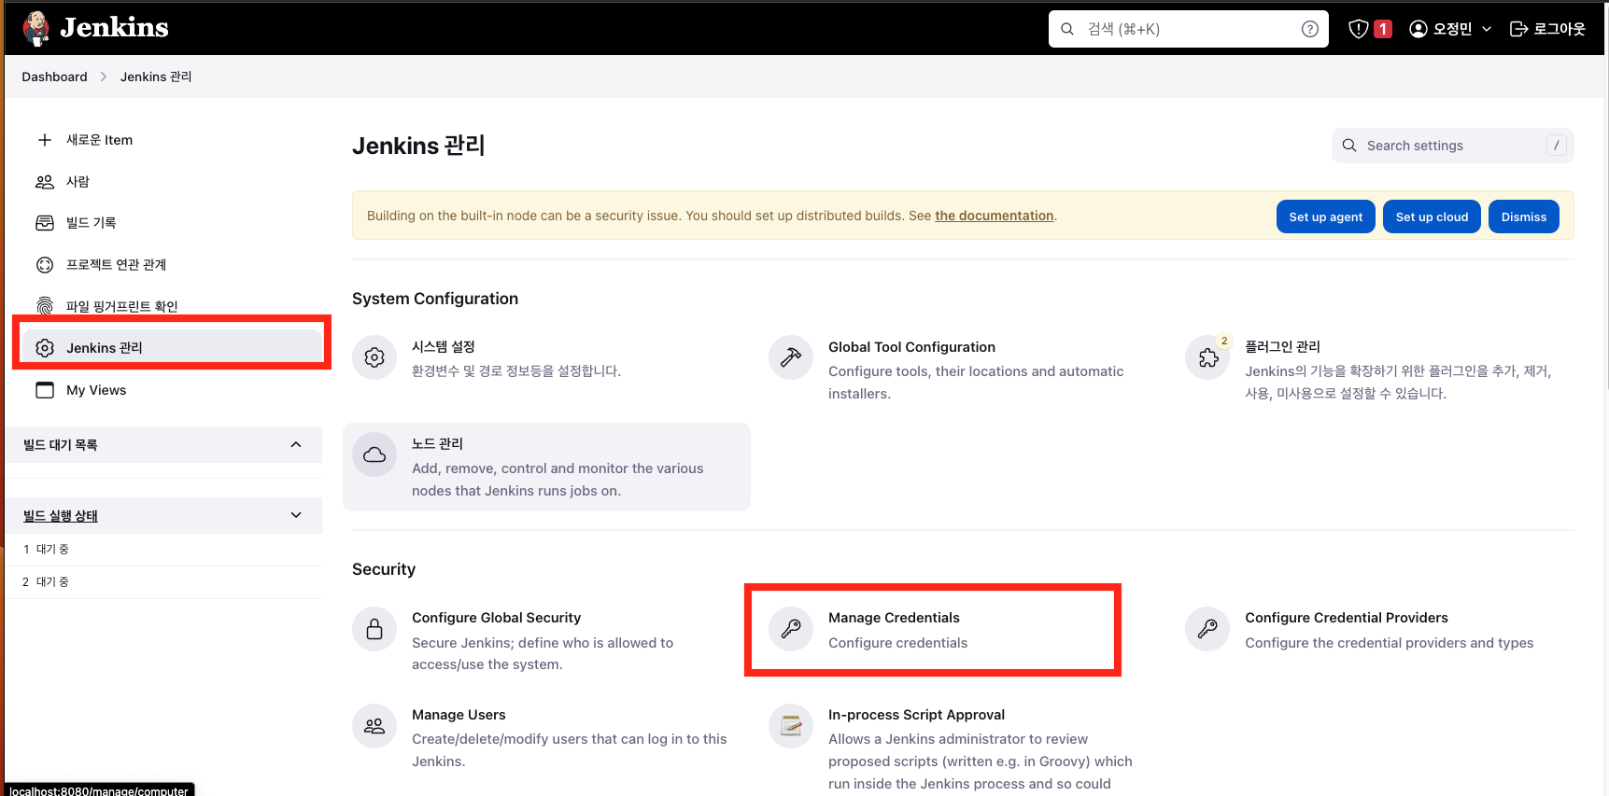
Task: Open the documentation link in warning
Action: [x=995, y=216]
